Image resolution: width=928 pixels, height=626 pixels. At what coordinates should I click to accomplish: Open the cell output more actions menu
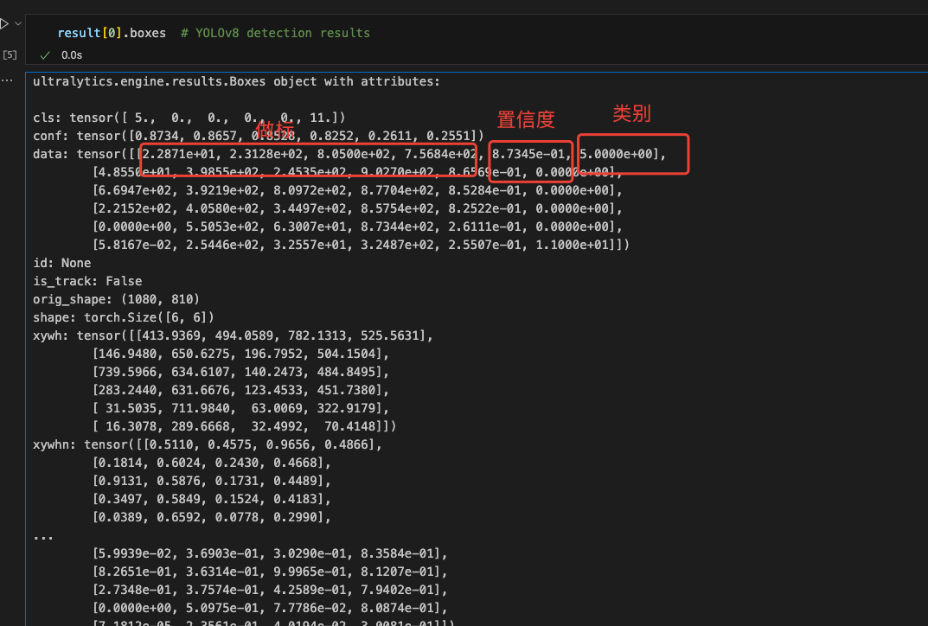7,80
